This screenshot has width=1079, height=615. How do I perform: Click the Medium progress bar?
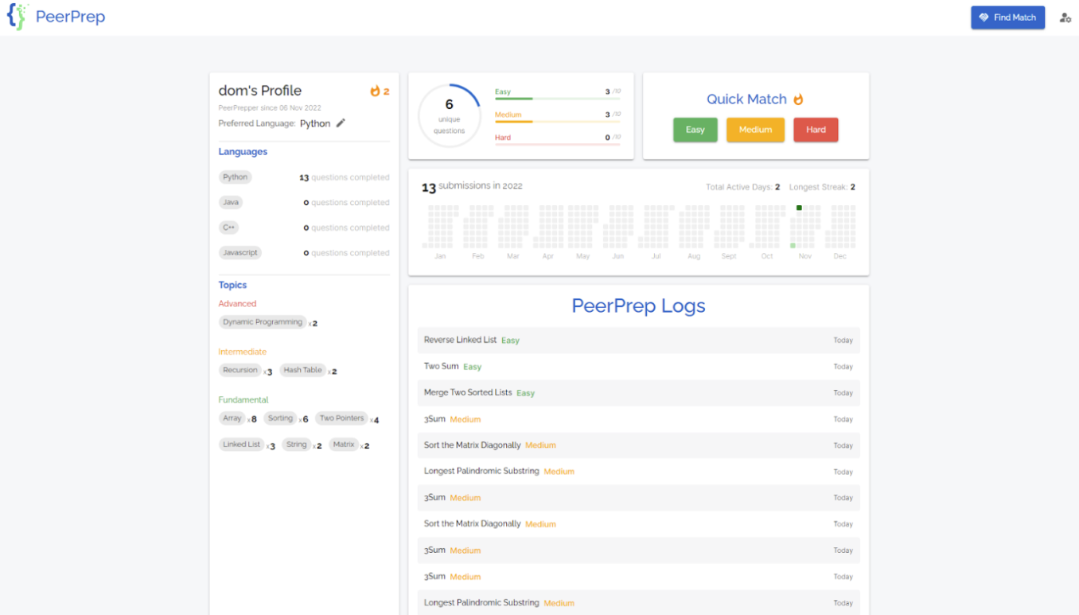557,123
